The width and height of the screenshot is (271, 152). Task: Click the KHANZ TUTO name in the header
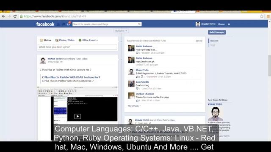click(x=208, y=24)
